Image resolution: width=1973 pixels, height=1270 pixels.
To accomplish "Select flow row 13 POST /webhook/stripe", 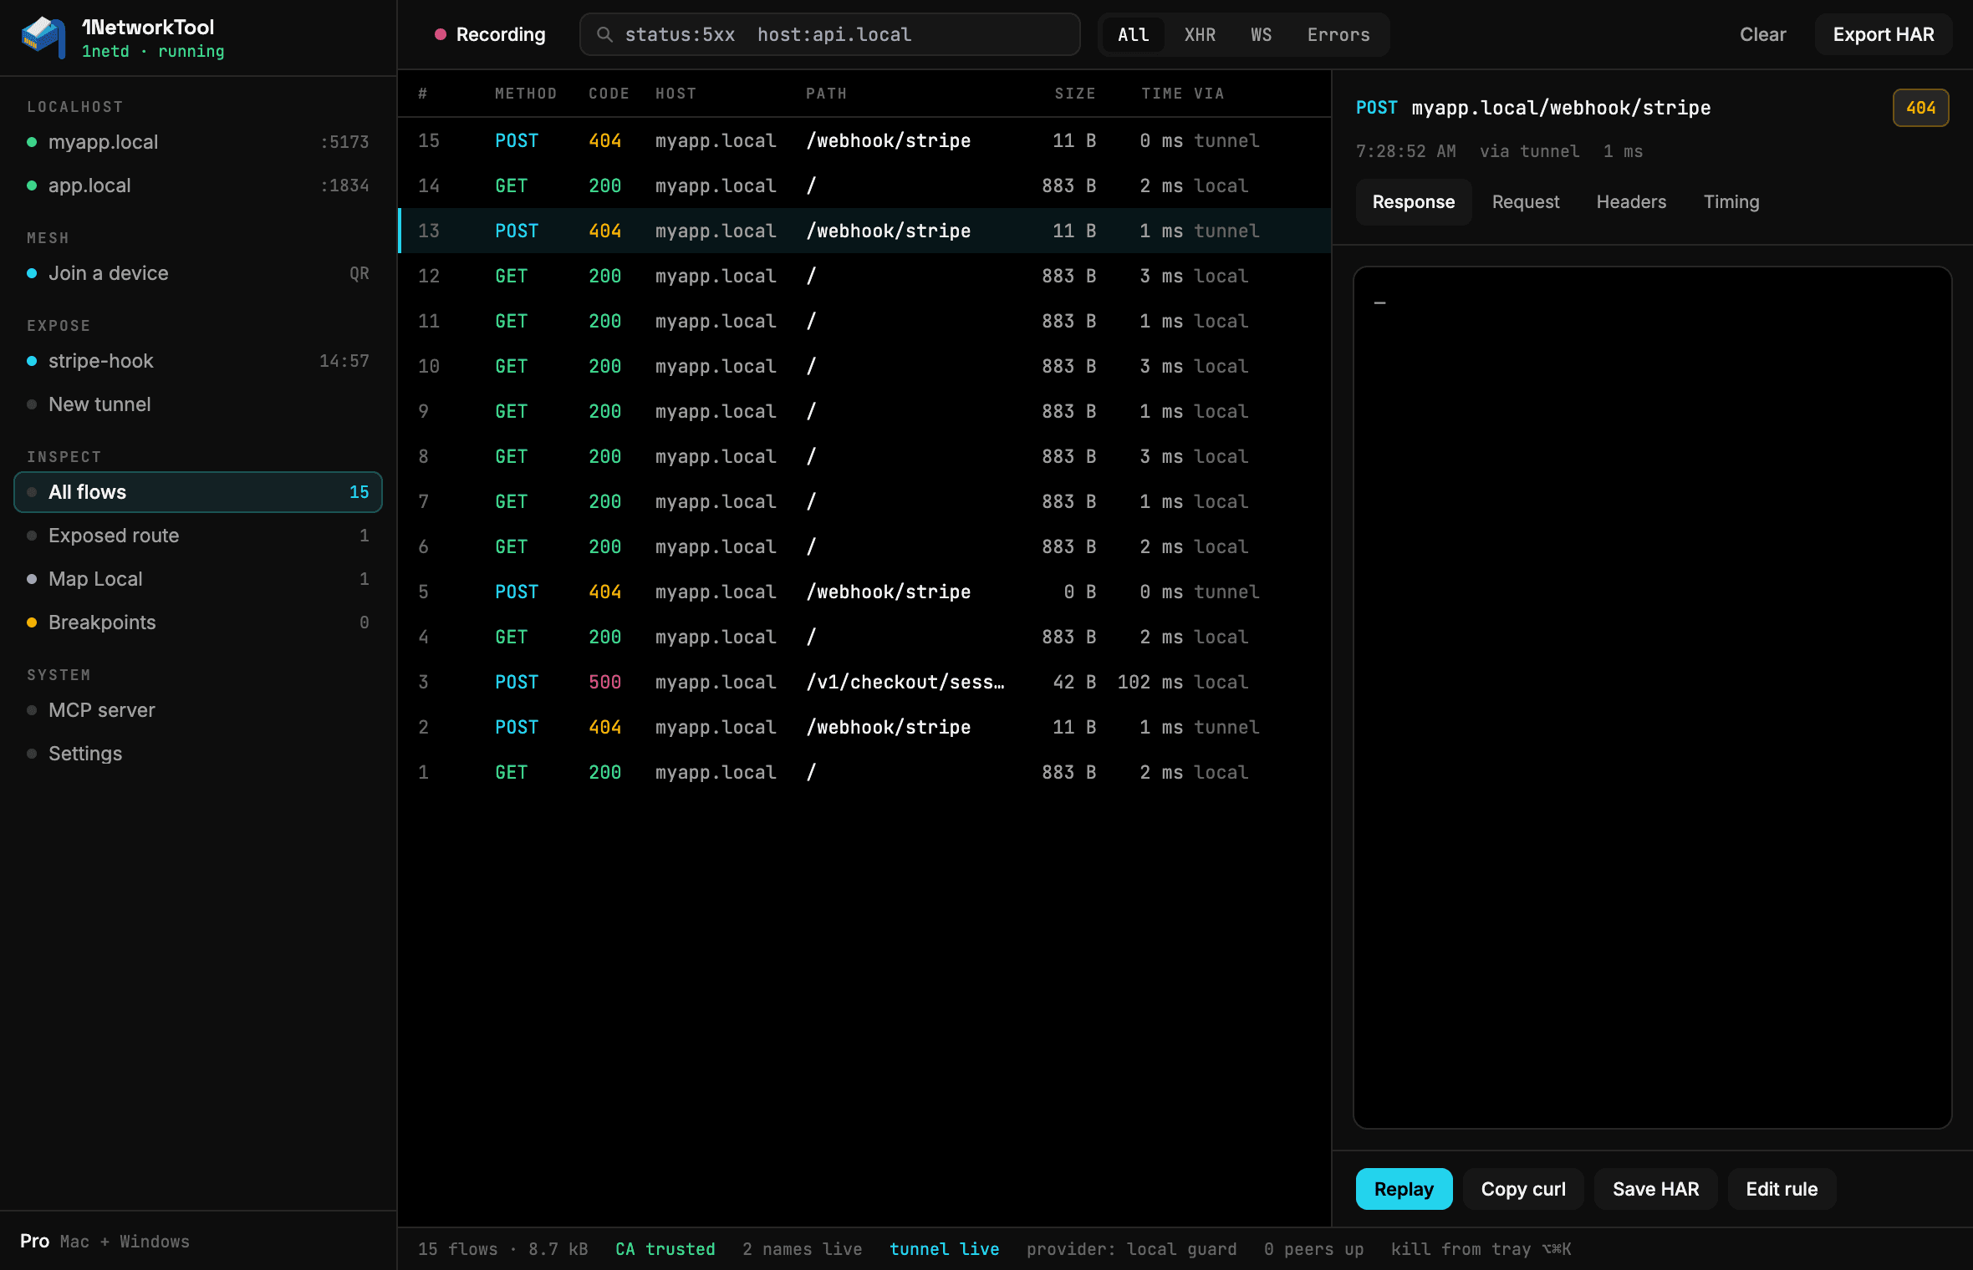I will (864, 231).
